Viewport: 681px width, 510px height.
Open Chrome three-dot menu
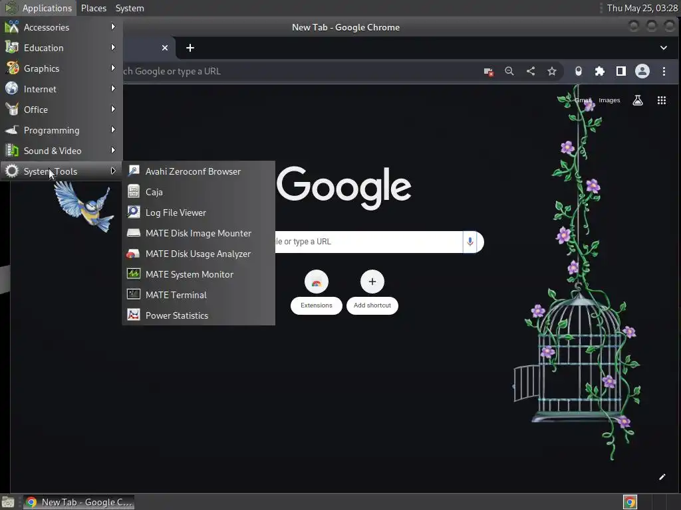click(x=664, y=71)
